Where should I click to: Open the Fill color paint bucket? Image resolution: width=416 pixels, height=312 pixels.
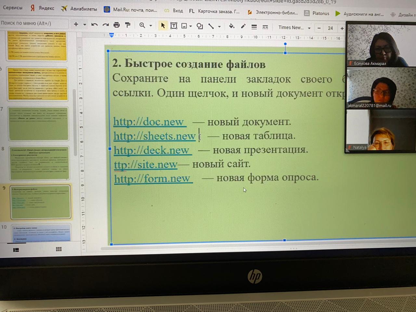click(x=231, y=26)
